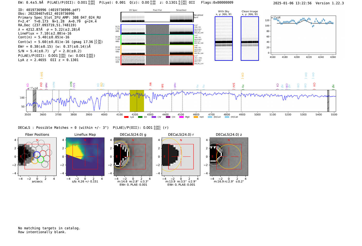Open the Lineflux Map image

click(x=85, y=156)
